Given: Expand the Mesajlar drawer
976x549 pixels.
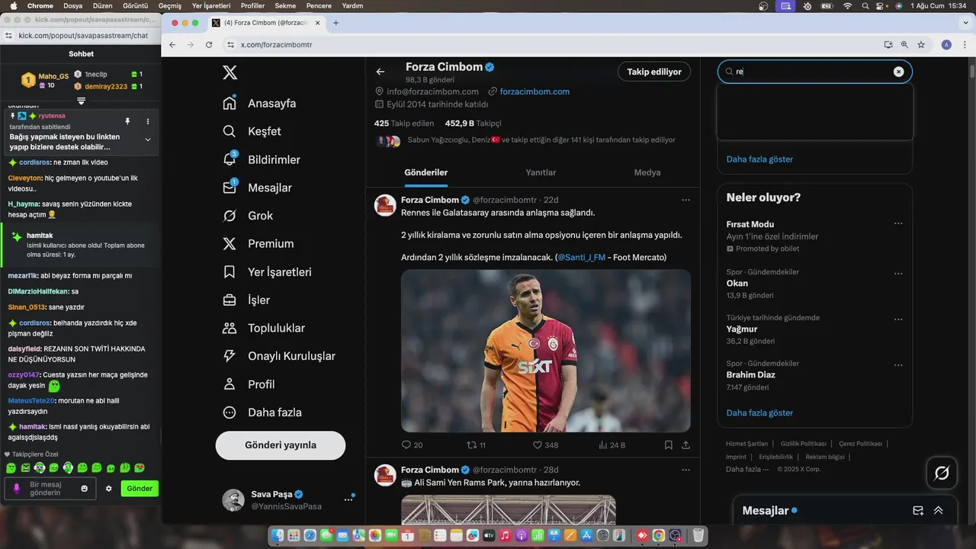Looking at the screenshot, I should point(939,511).
